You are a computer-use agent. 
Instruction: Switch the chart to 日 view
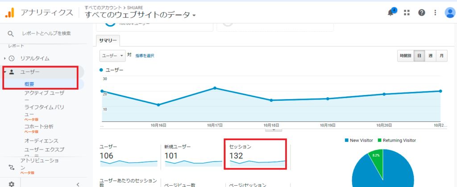(x=419, y=56)
